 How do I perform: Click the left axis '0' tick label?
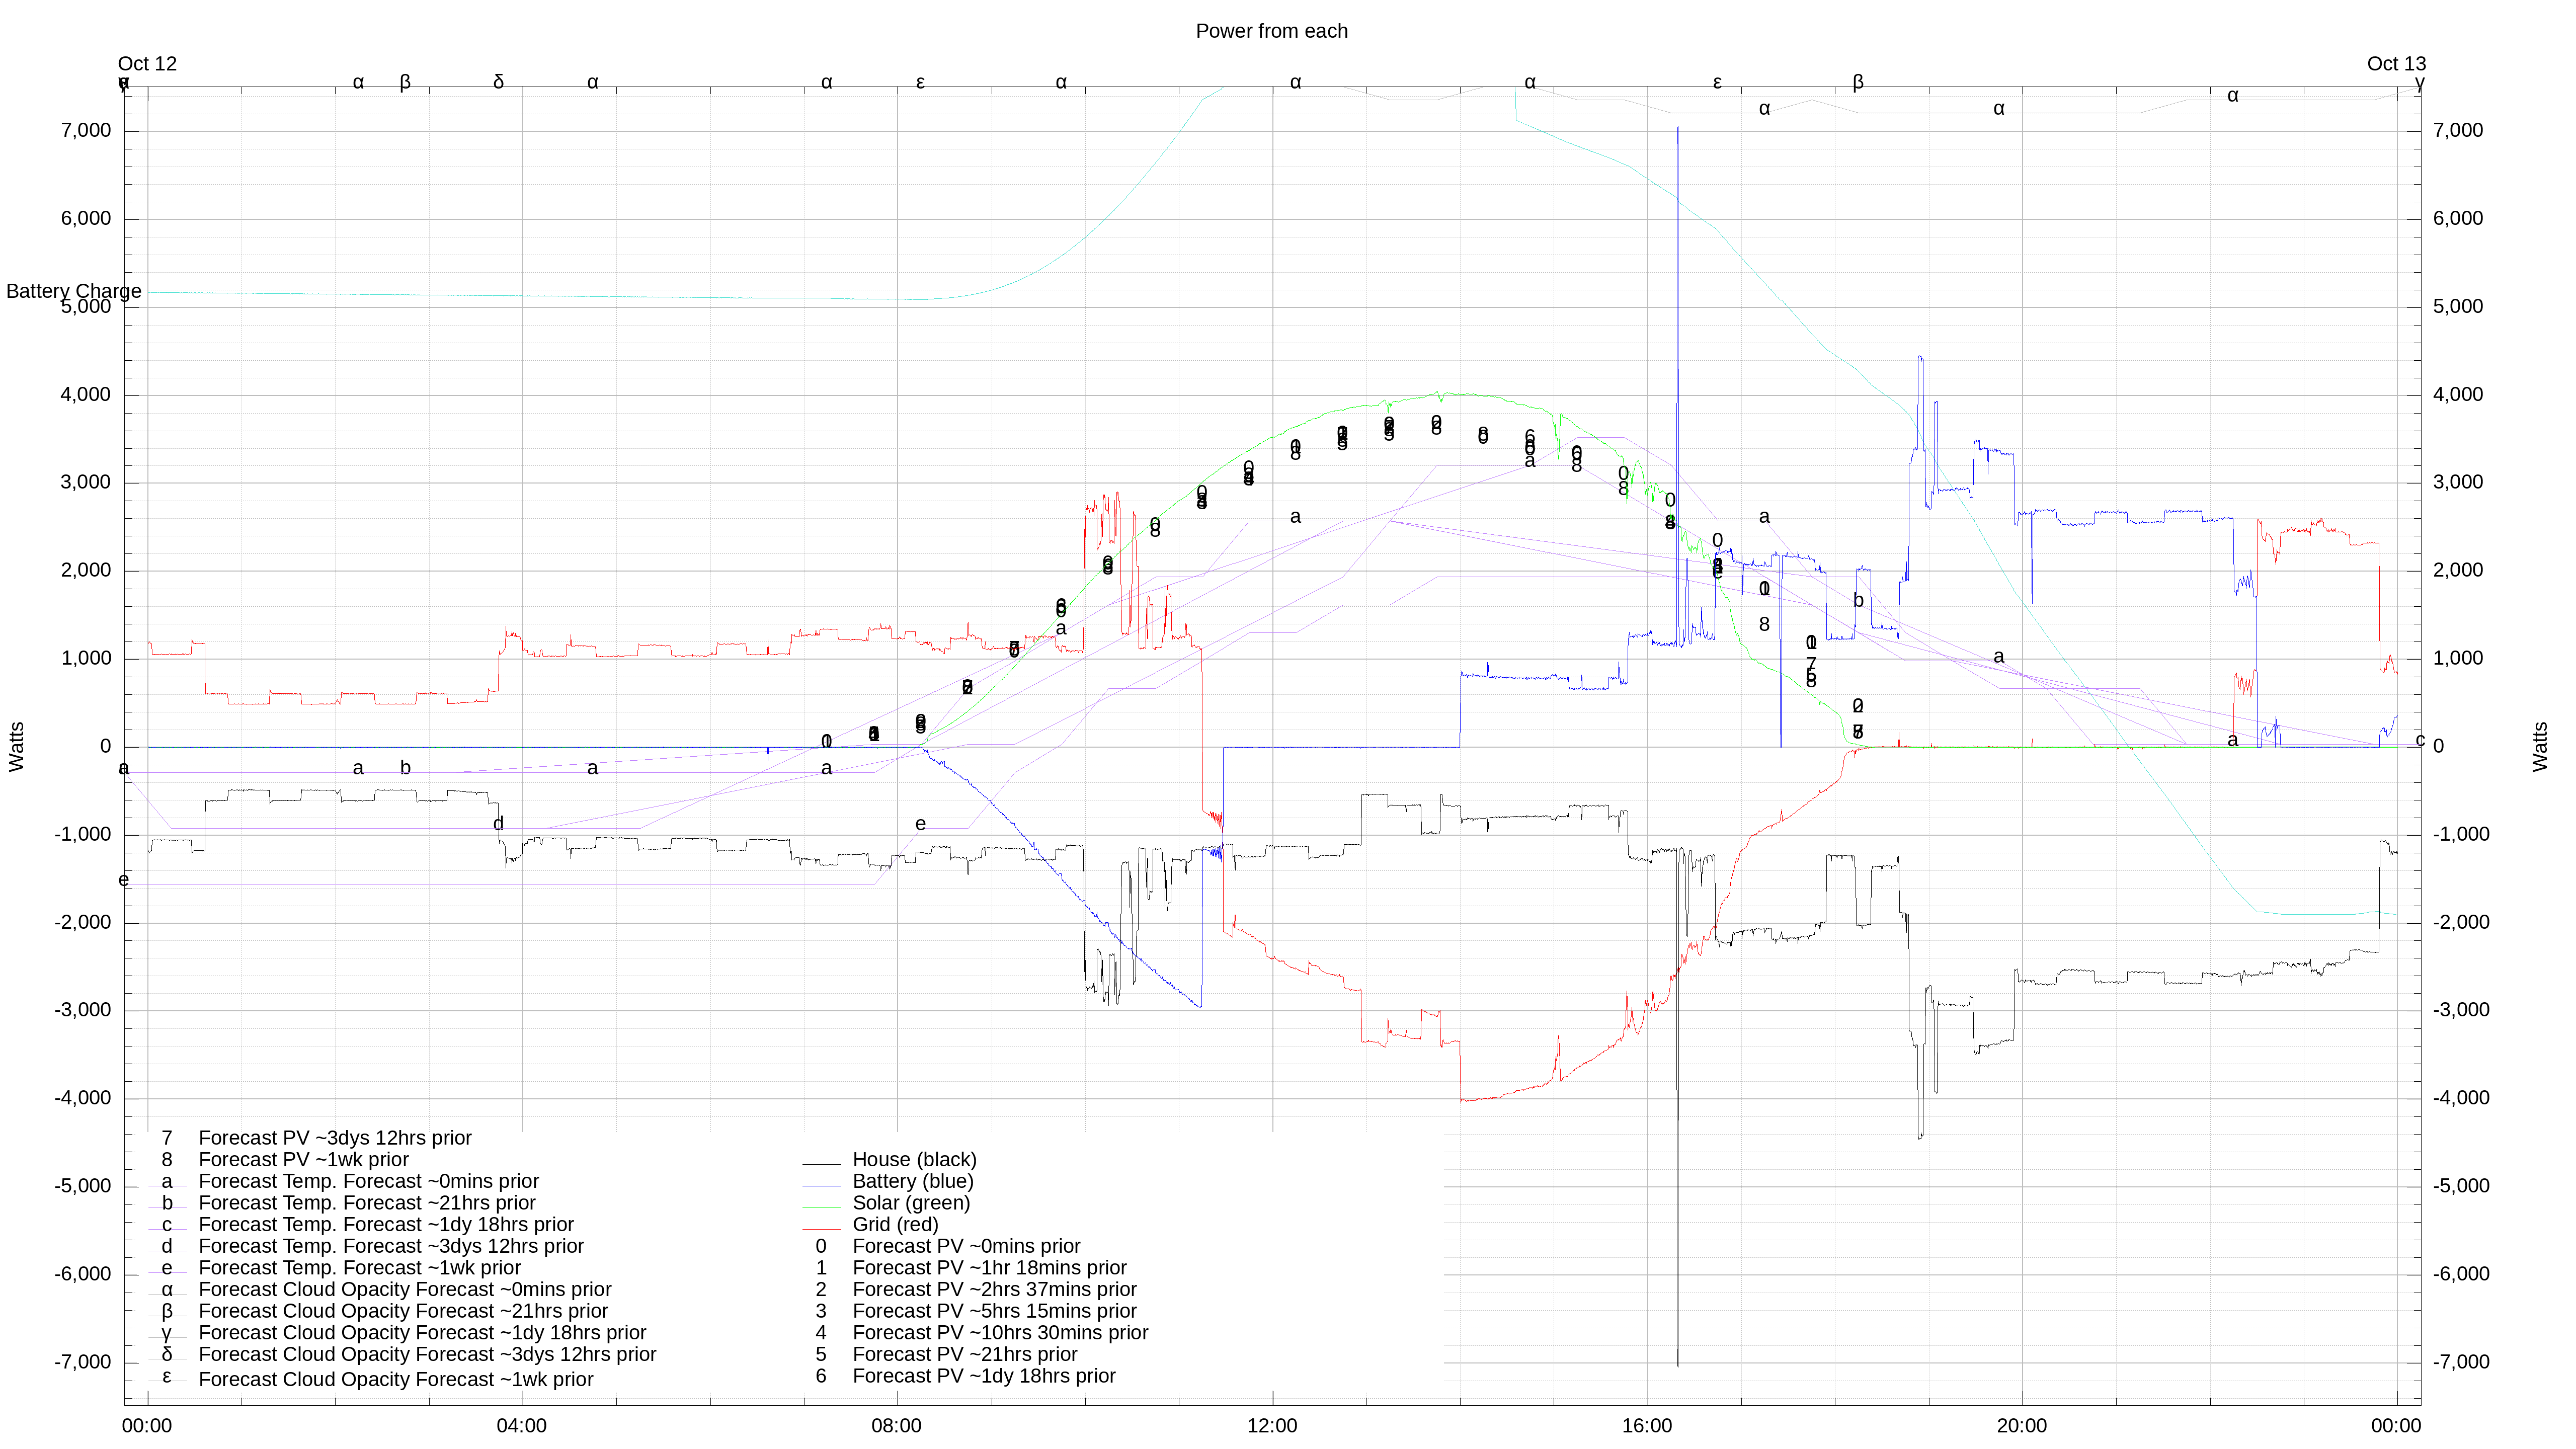[105, 747]
